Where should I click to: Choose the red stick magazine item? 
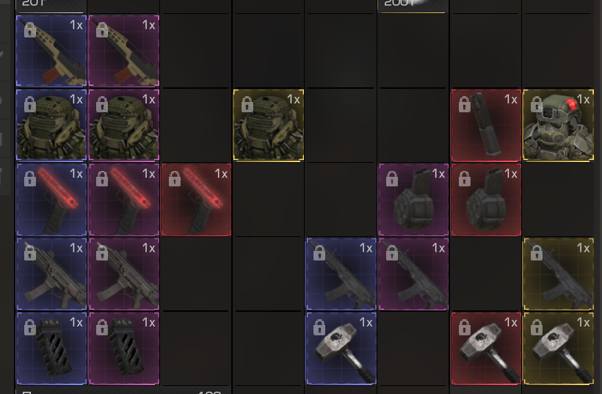(x=486, y=125)
